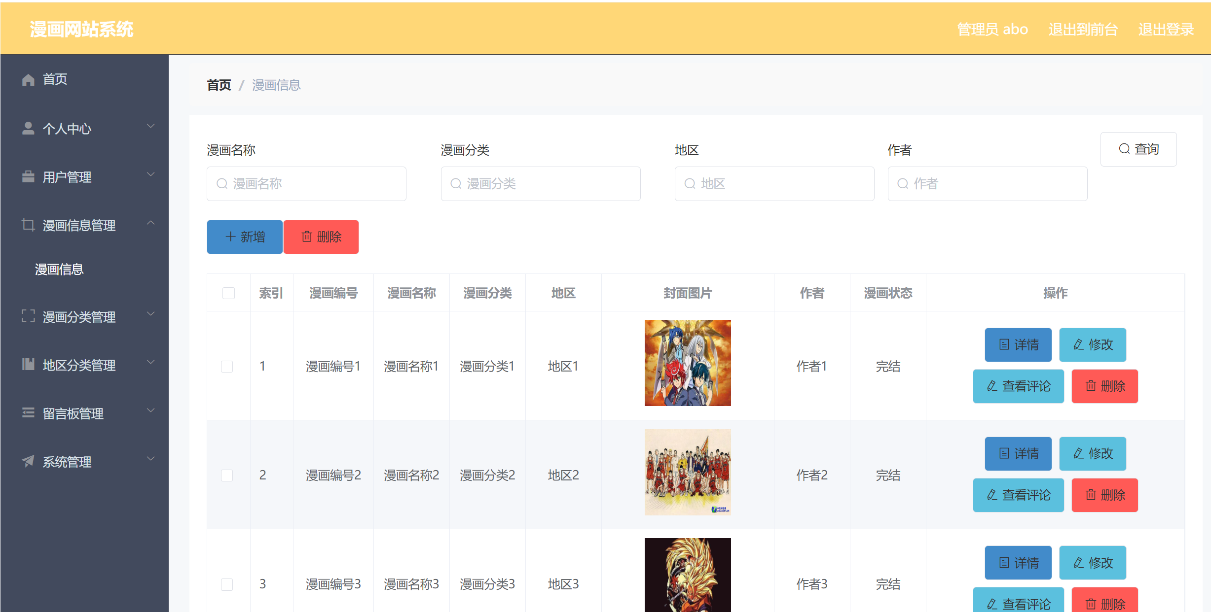Expand the 个人中心 menu chevron
Screen dimensions: 1211x612
pos(151,126)
